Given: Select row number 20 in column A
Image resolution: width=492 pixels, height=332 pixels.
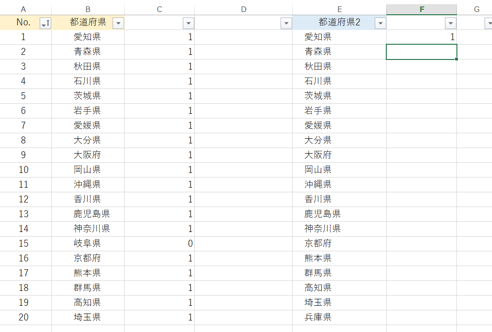Looking at the screenshot, I should point(26,317).
